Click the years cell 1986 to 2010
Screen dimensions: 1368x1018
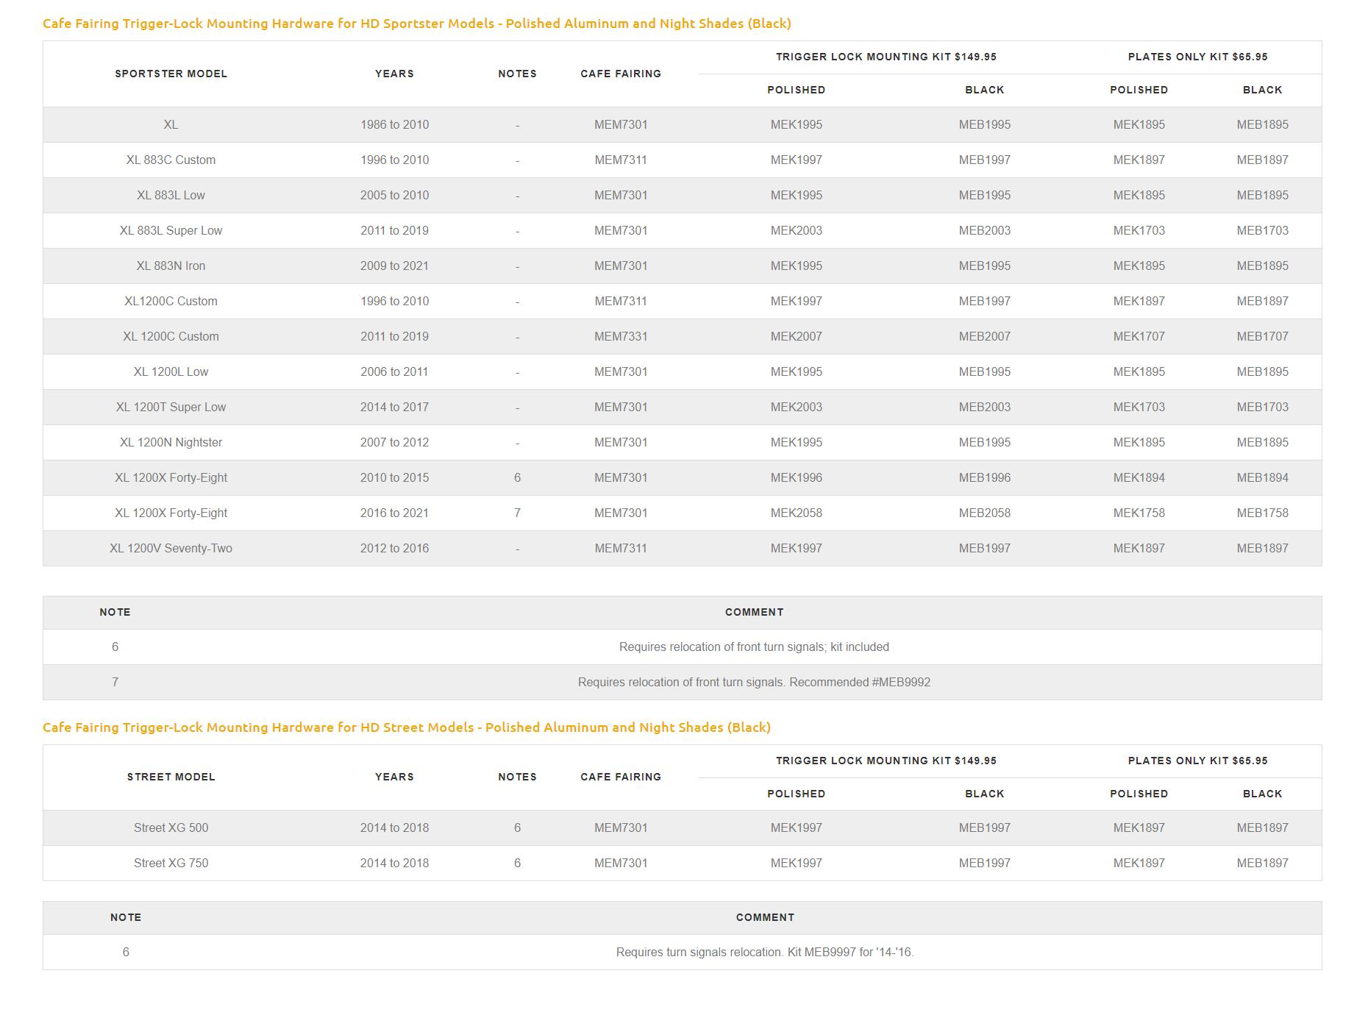click(x=394, y=124)
